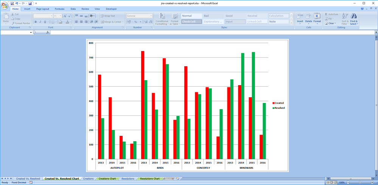This screenshot has height=185, width=378.
Task: Apply red Font Color swatch
Action: [x=67, y=22]
